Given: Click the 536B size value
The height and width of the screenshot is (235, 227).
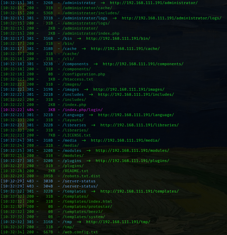Looking at the screenshot, I should [48, 13].
